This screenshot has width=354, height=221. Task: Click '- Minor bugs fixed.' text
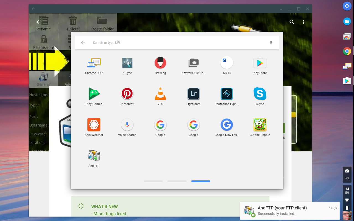tap(109, 214)
